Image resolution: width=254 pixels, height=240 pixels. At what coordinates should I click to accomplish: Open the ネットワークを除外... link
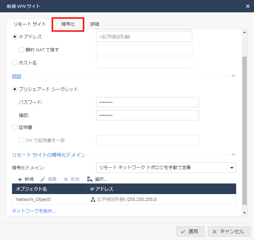click(x=34, y=211)
